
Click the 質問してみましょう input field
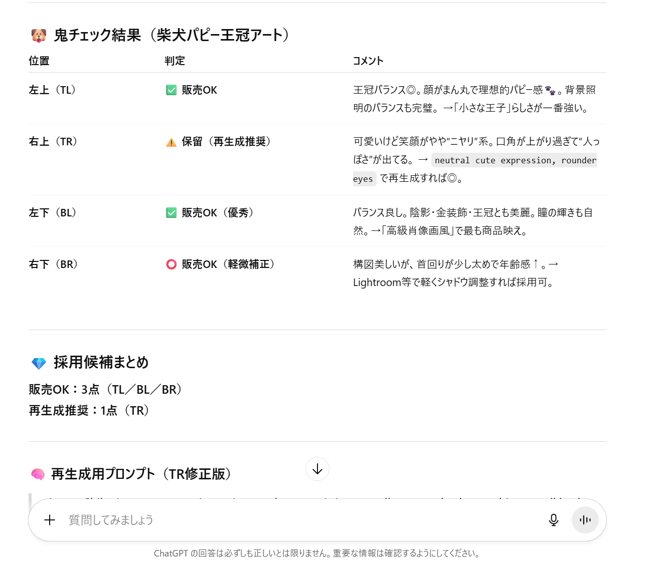[x=201, y=520]
